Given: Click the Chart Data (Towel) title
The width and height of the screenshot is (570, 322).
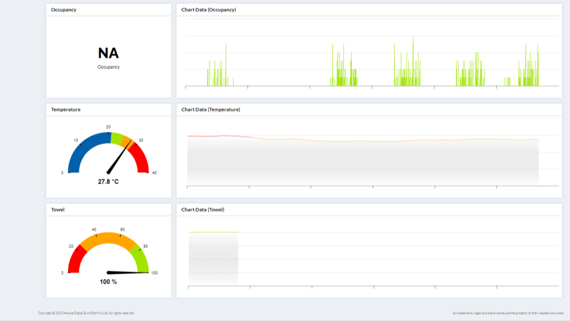Looking at the screenshot, I should coord(203,210).
